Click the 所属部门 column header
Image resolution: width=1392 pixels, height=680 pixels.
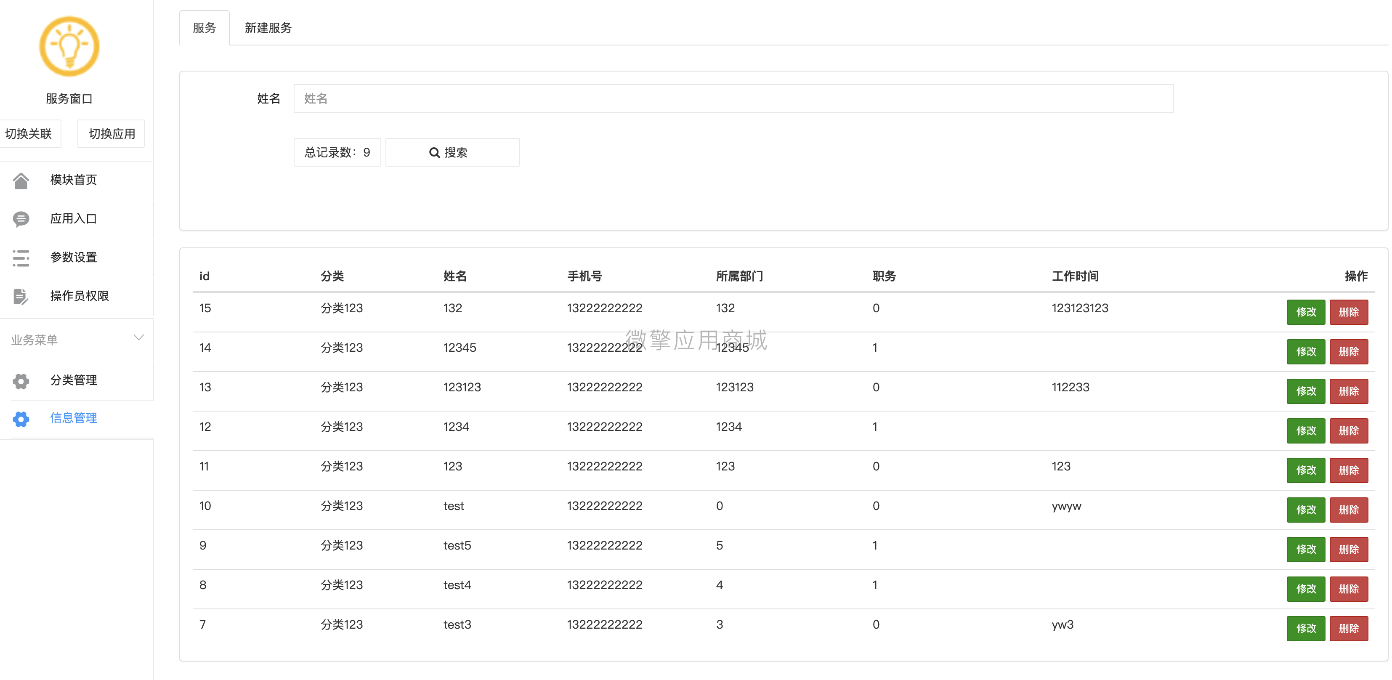[739, 276]
